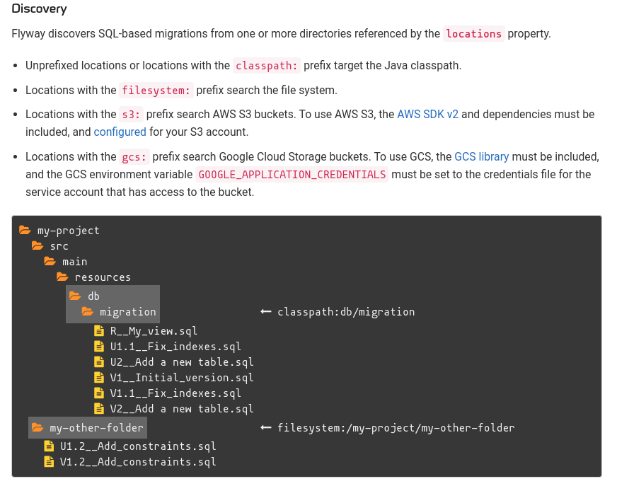The width and height of the screenshot is (617, 486).
Task: Select the my-other-folder name
Action: [96, 428]
